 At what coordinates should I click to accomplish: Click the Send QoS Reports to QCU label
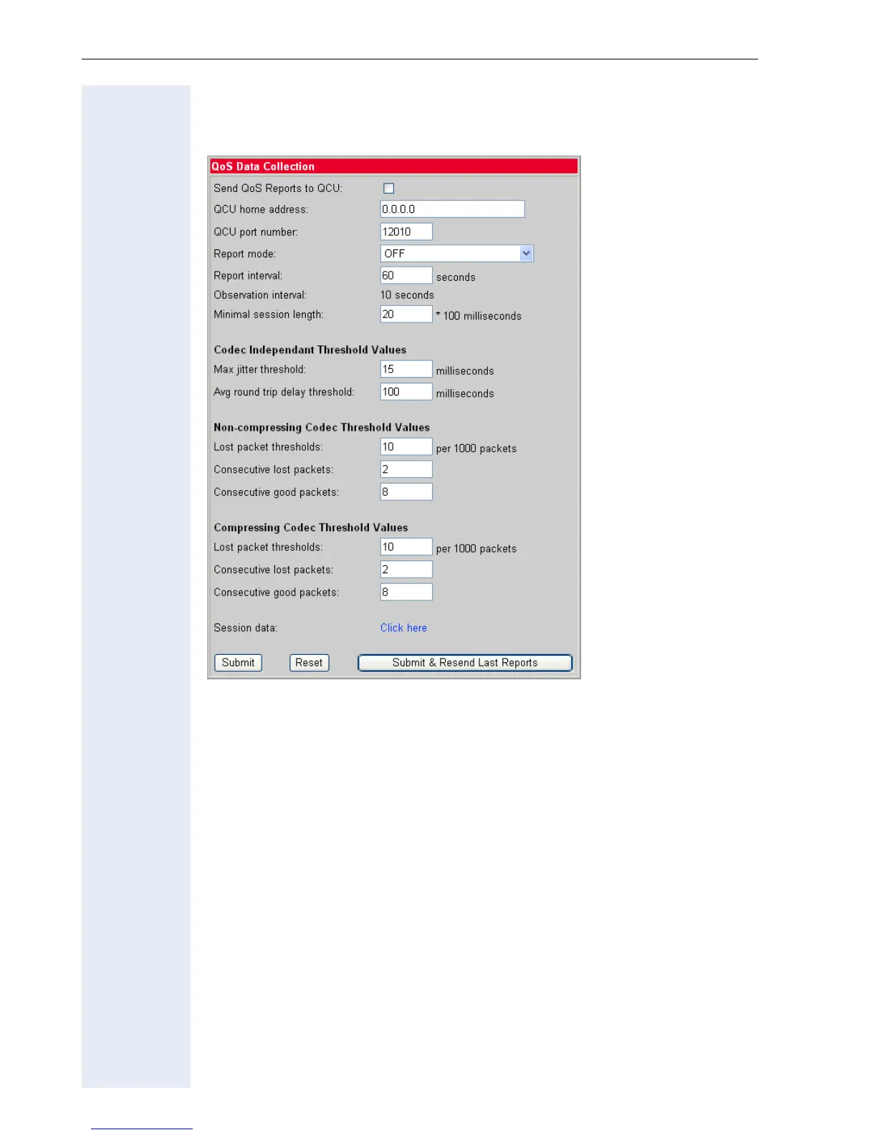278,188
